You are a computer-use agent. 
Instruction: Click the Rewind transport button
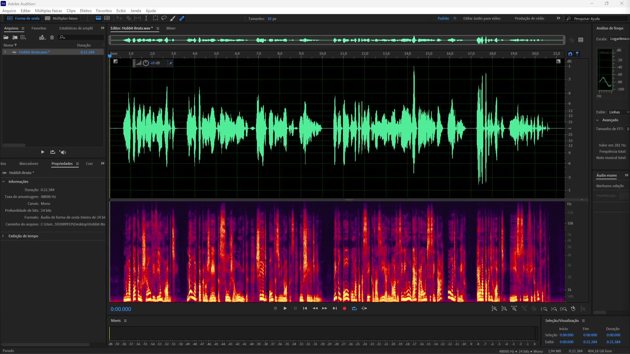(x=315, y=308)
